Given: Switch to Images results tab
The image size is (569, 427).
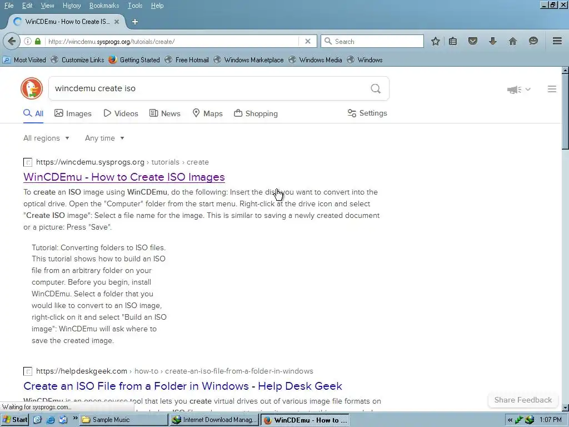Looking at the screenshot, I should pyautogui.click(x=73, y=113).
